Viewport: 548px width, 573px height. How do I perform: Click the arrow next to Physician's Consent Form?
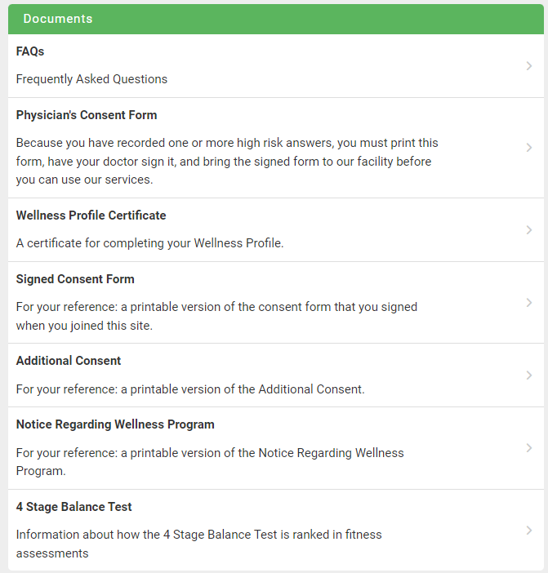(x=529, y=148)
